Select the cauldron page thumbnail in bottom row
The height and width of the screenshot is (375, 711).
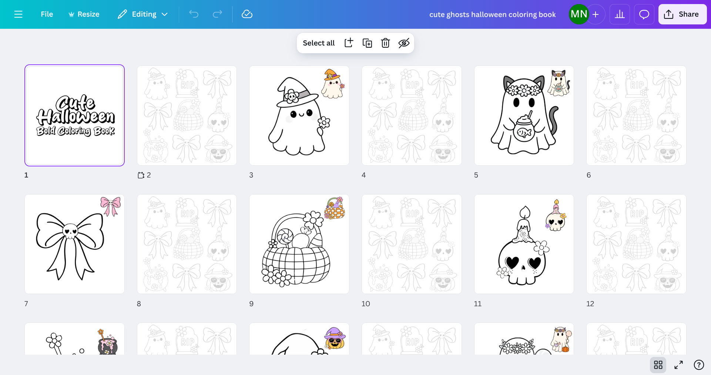point(74,339)
